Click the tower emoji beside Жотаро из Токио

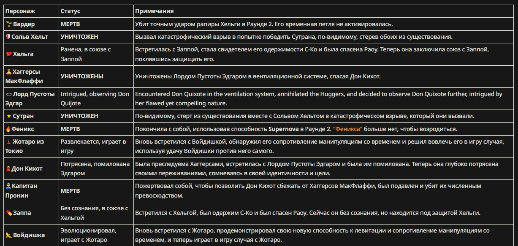(8, 142)
